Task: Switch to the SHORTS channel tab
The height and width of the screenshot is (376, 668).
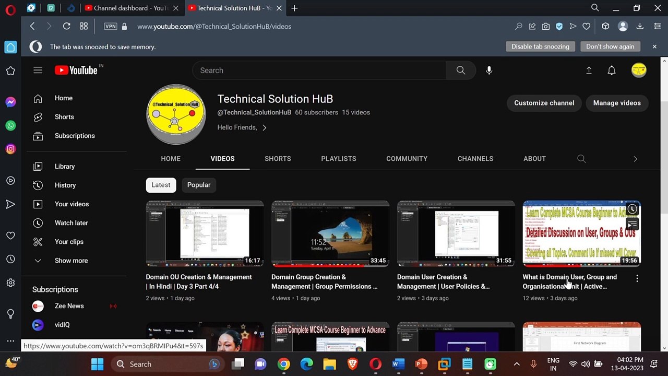Action: [x=278, y=159]
